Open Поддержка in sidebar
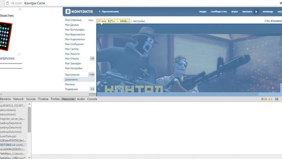 [x=71, y=89]
